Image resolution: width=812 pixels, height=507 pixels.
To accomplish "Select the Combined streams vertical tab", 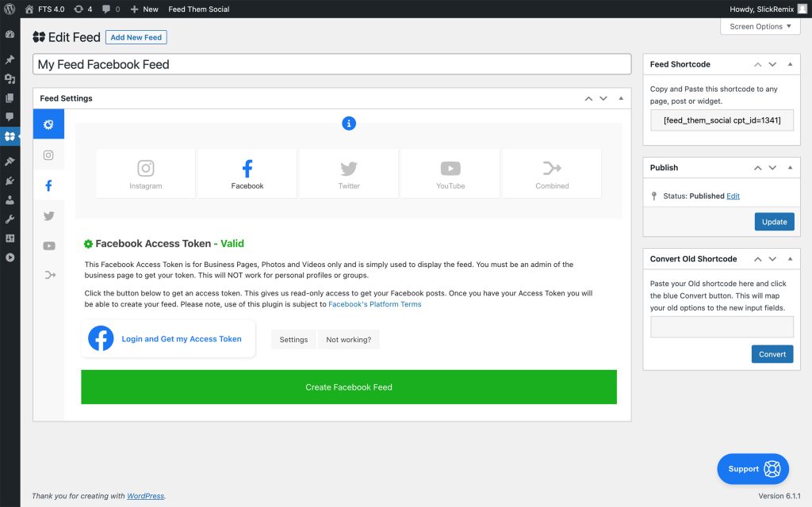I will [48, 275].
